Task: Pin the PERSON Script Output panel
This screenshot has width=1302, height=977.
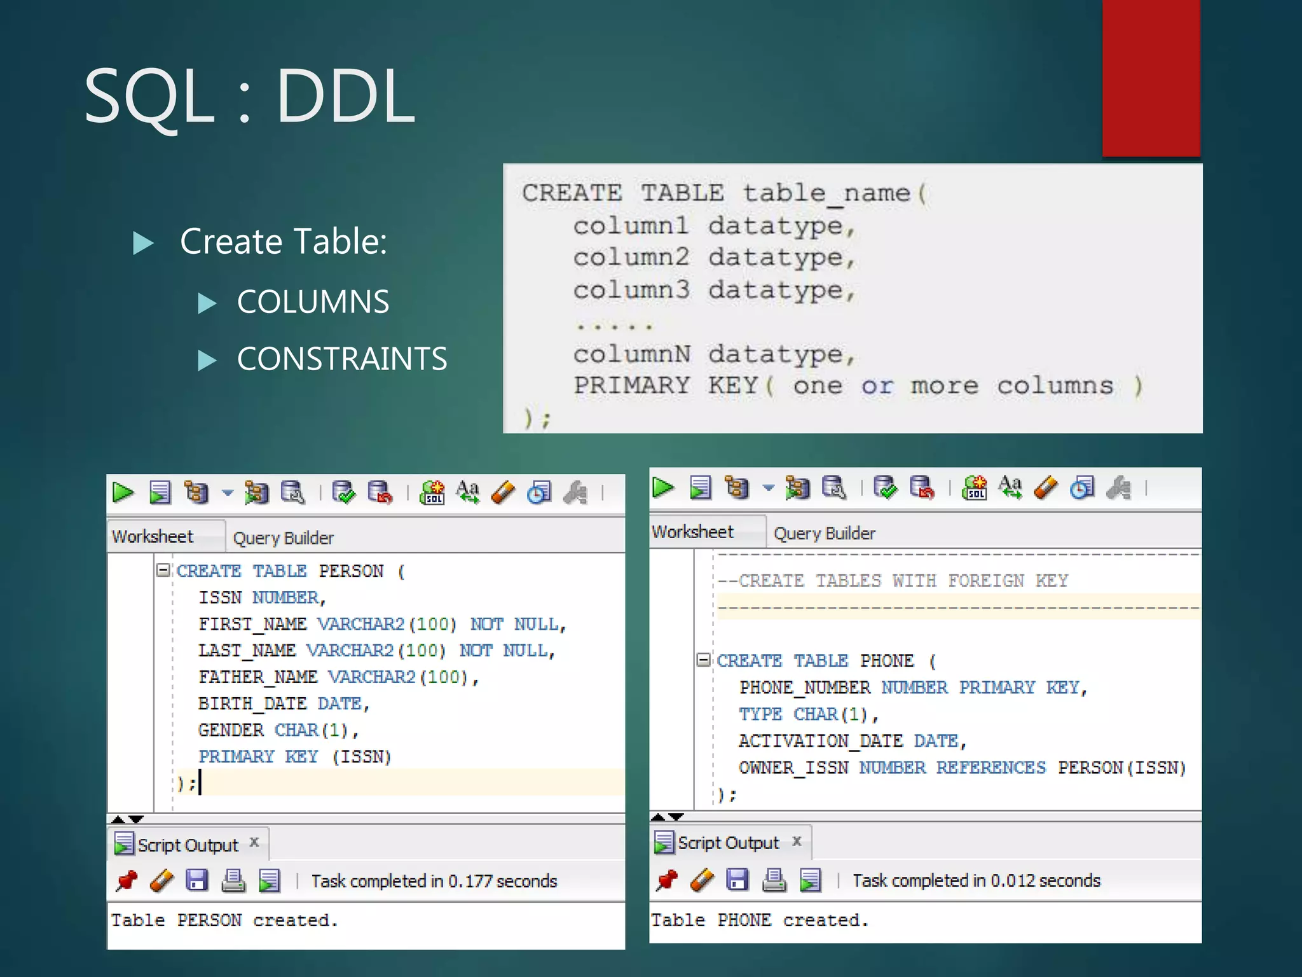Action: tap(127, 881)
